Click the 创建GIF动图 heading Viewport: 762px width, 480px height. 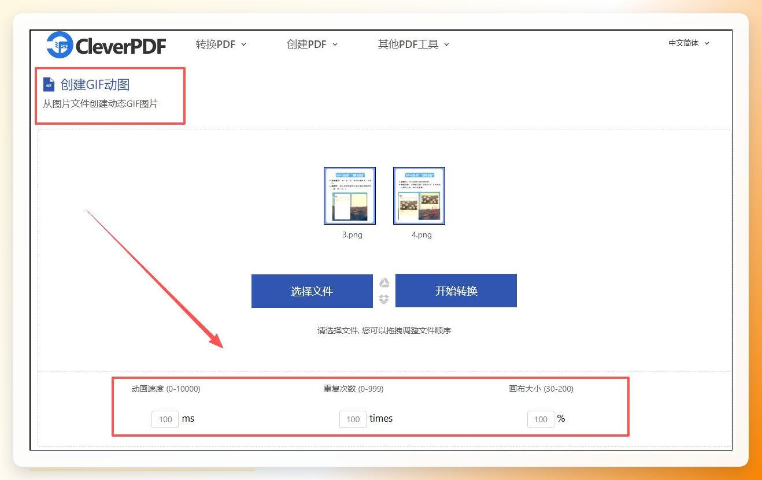[95, 85]
